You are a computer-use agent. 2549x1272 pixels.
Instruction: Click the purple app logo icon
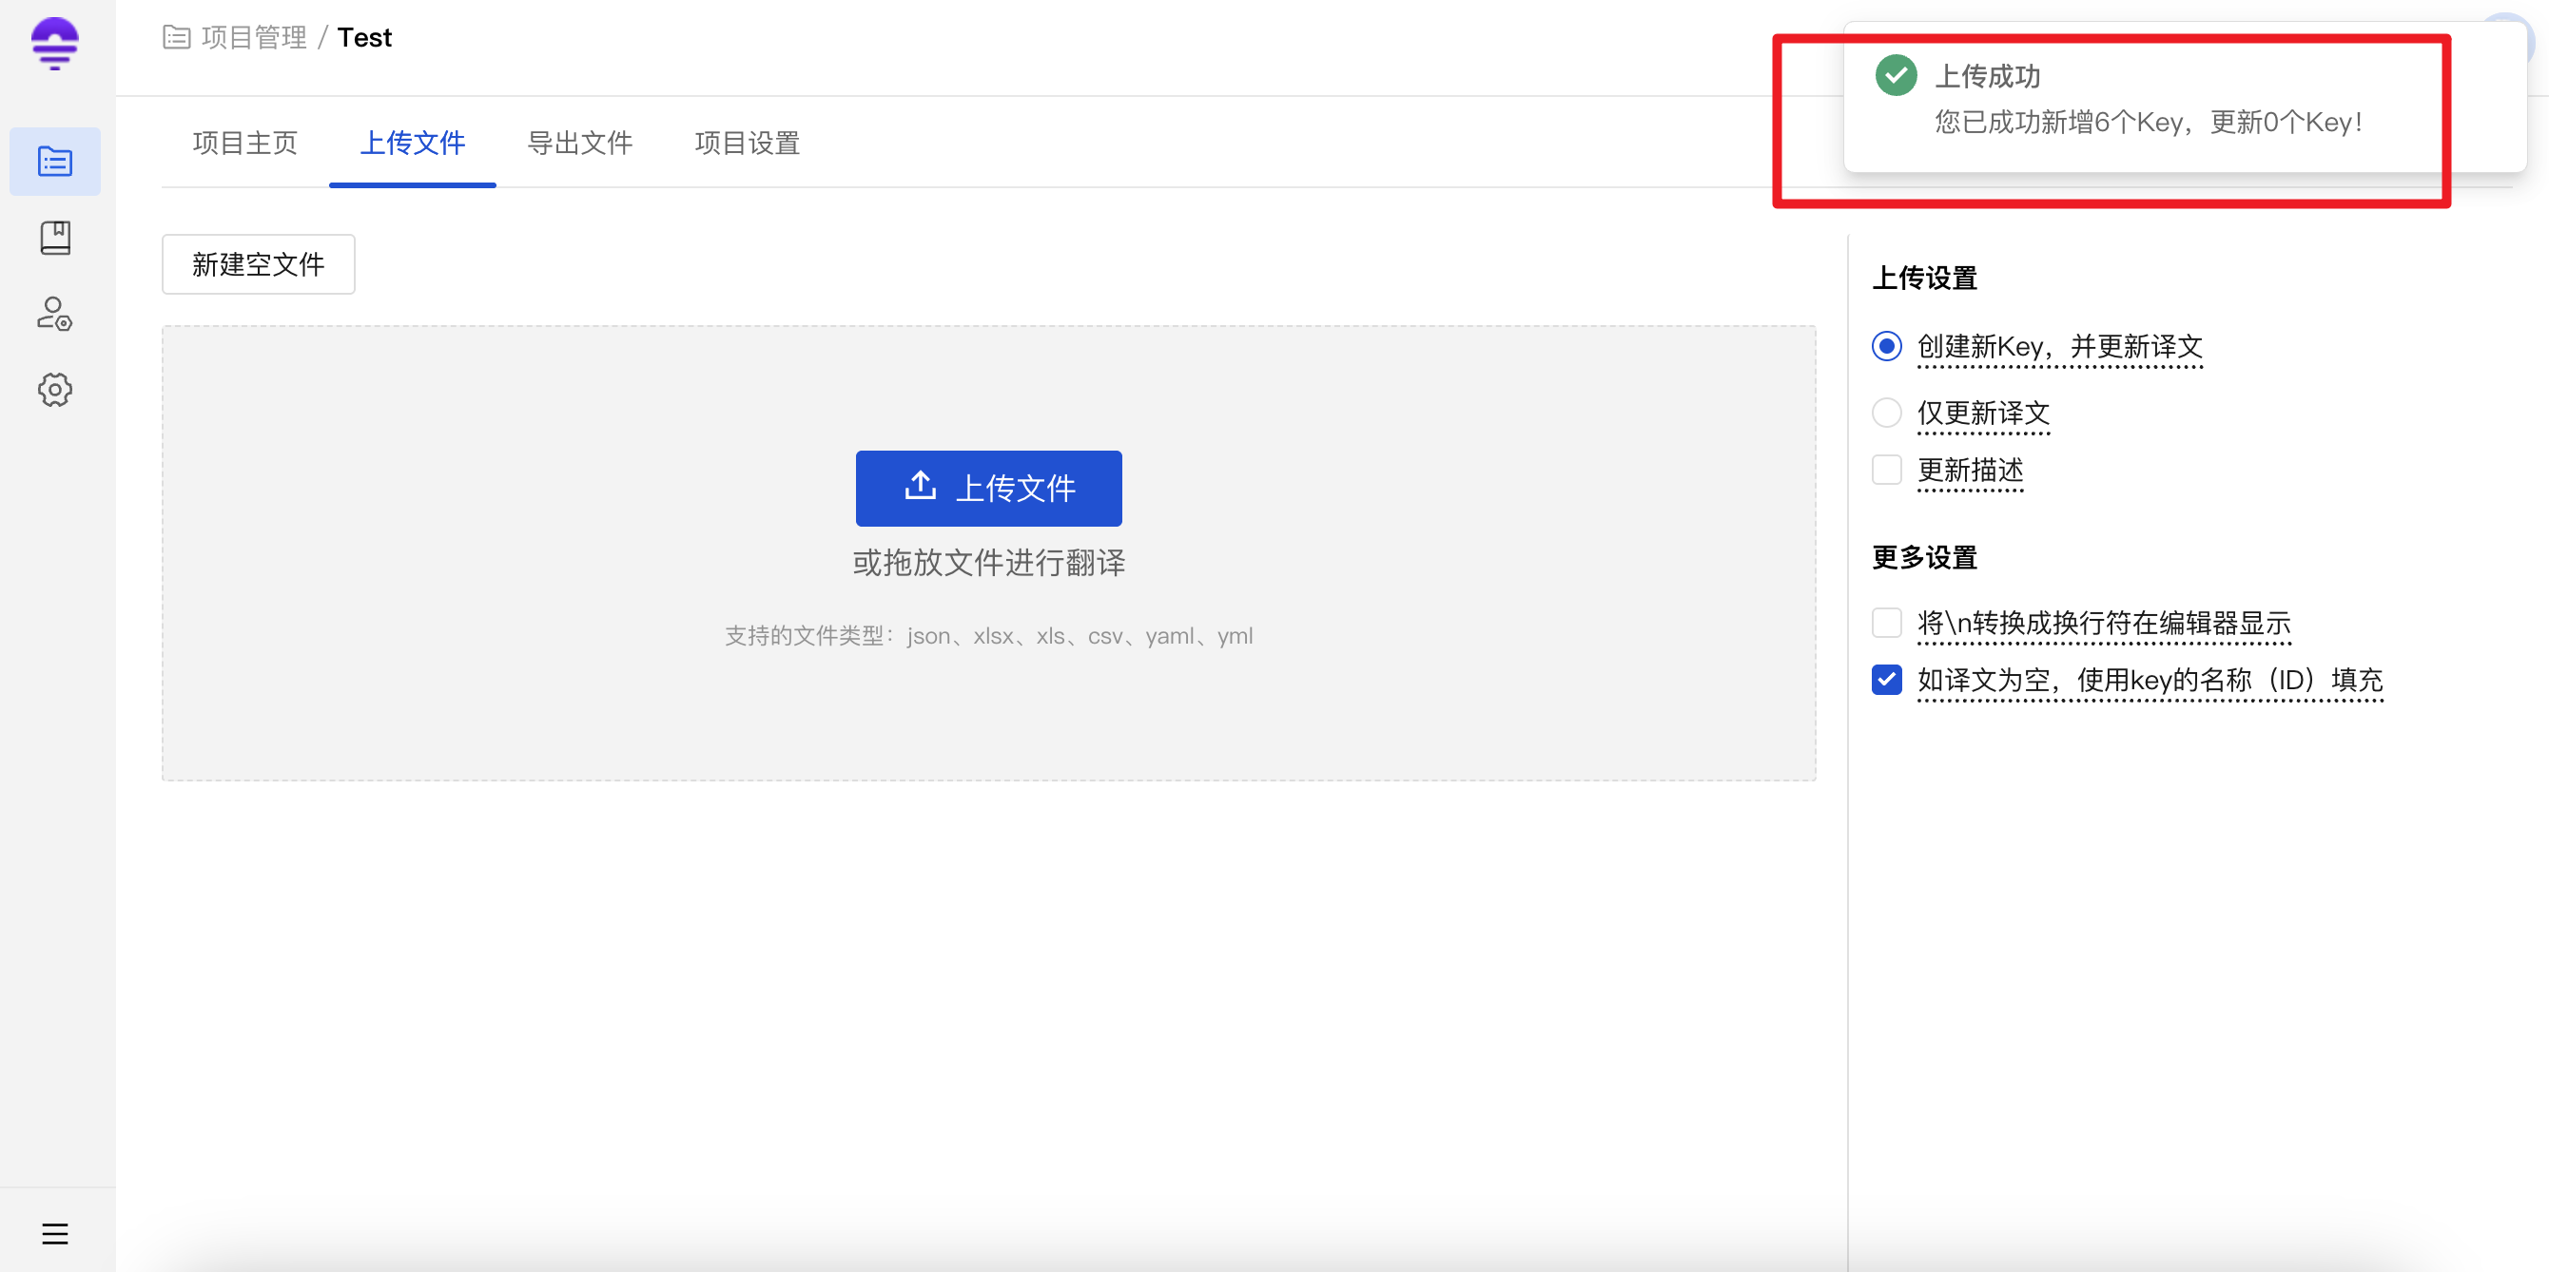(x=54, y=43)
